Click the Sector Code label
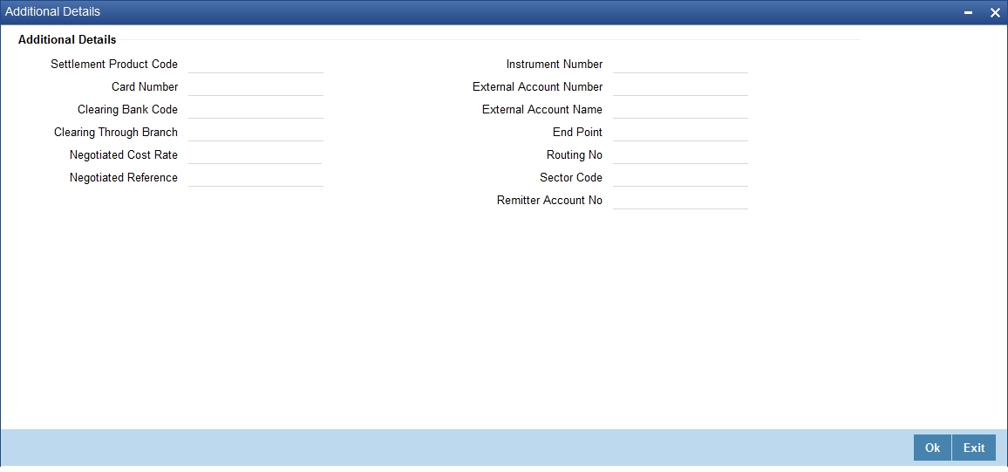 (571, 177)
